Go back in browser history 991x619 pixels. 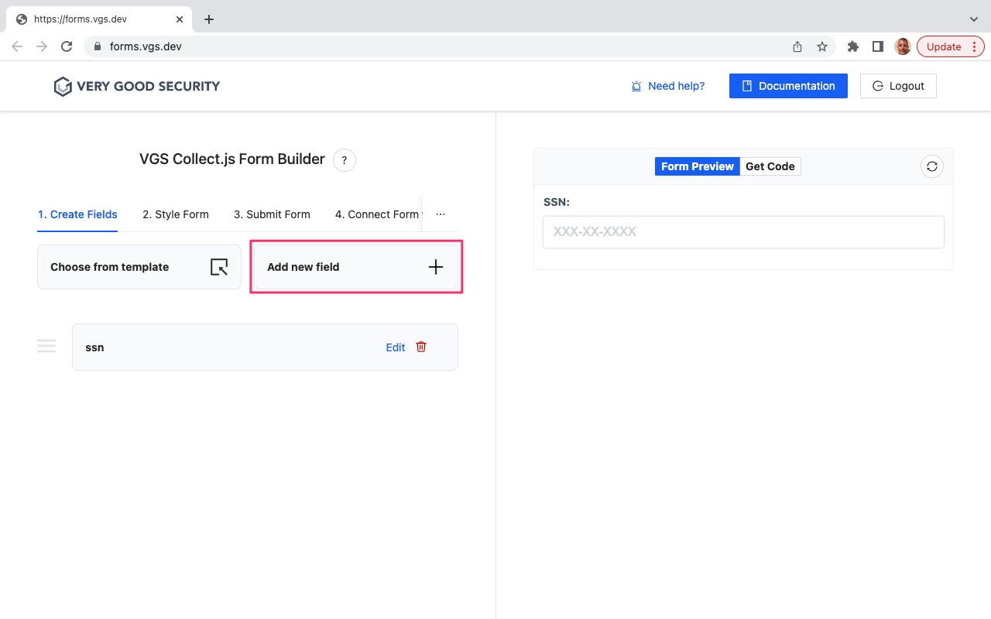tap(17, 46)
